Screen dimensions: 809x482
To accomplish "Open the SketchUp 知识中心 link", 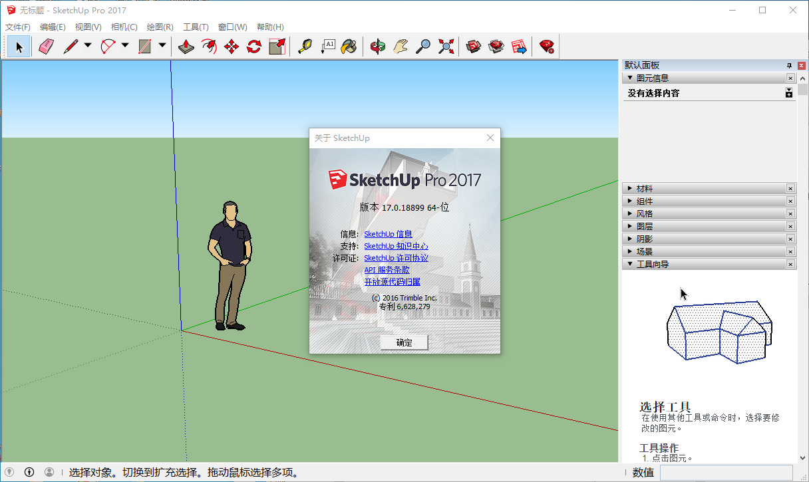I will [396, 246].
